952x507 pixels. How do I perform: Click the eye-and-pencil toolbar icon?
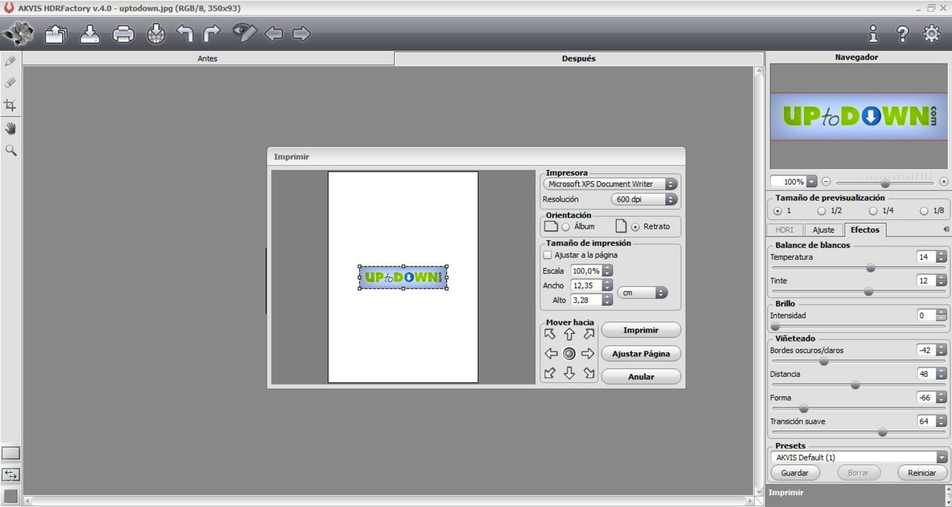244,33
